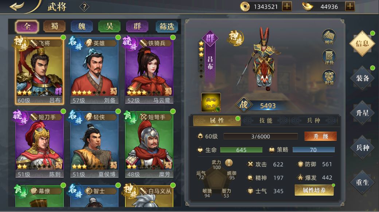Open the 筛选 filter options
The image size is (379, 212).
click(167, 26)
